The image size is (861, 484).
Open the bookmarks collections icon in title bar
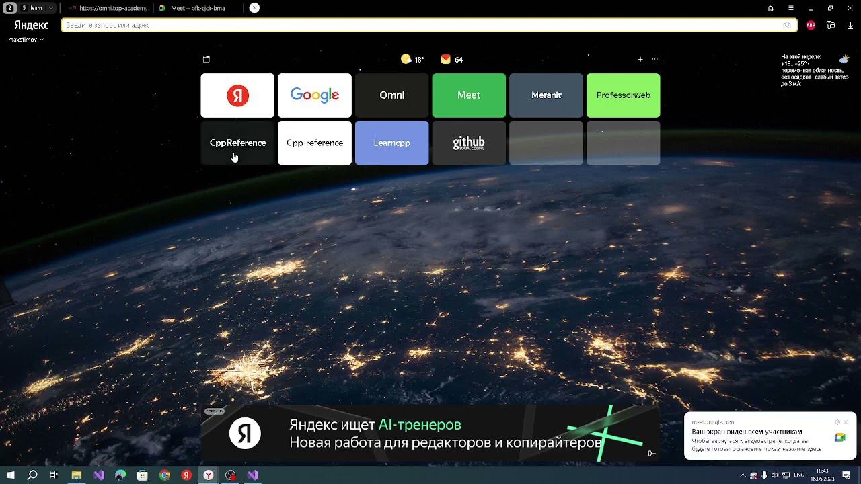(x=771, y=8)
